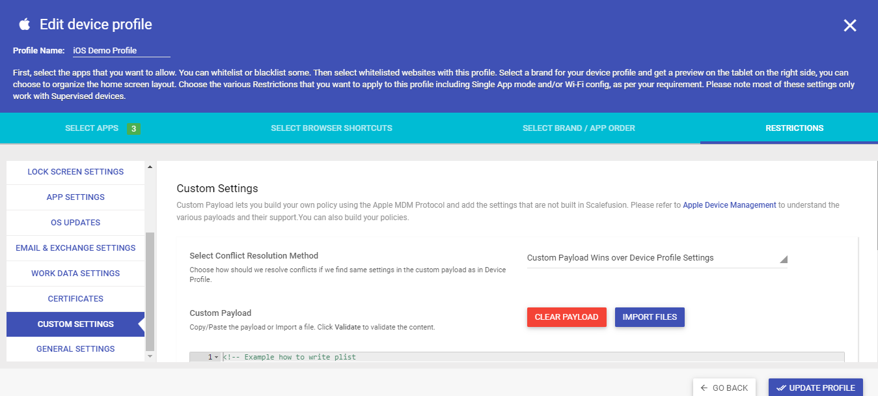Image resolution: width=878 pixels, height=396 pixels.
Task: Open the Conflict Resolution Method dropdown
Action: 657,258
